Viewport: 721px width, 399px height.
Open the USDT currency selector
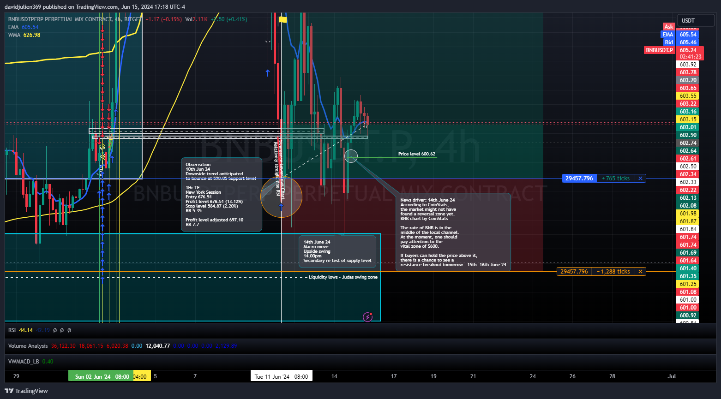tap(696, 21)
